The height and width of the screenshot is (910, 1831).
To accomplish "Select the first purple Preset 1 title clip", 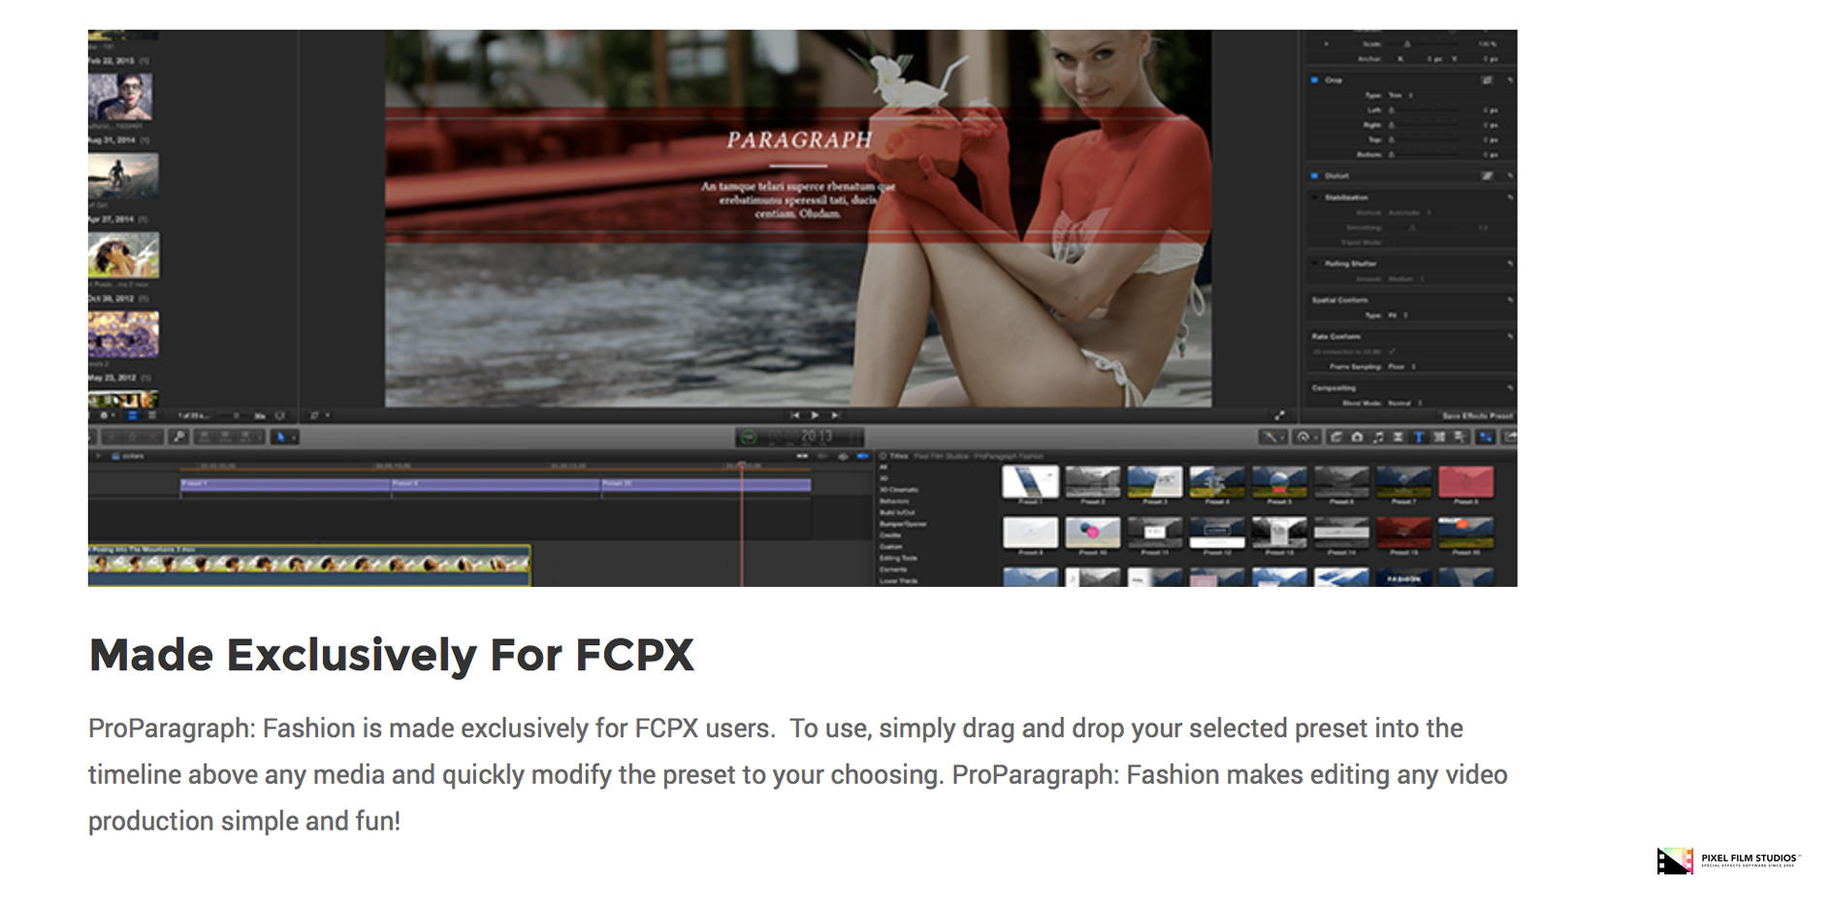I will [x=286, y=484].
